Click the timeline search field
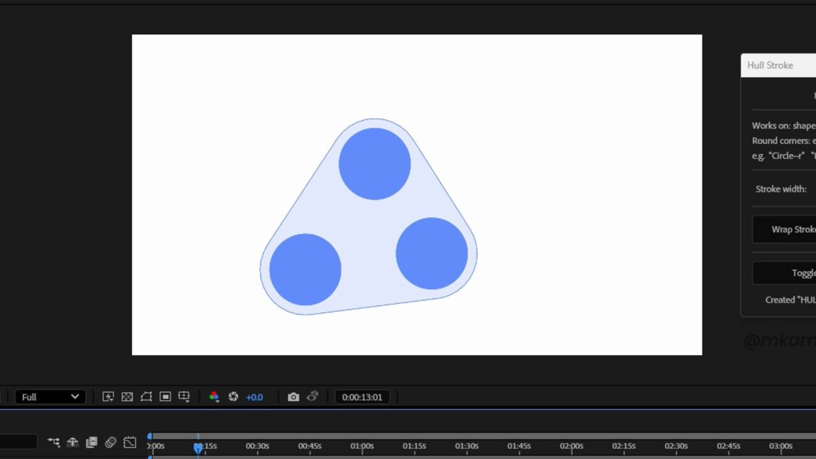 [x=18, y=442]
